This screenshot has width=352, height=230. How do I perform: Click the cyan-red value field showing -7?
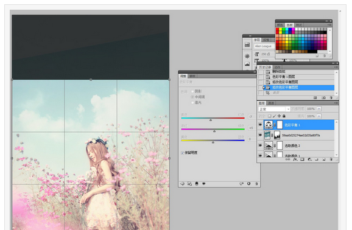tap(252, 116)
